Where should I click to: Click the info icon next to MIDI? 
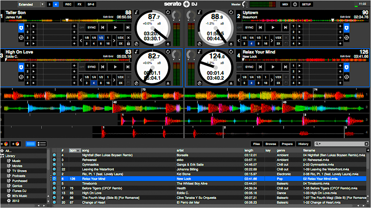(295, 4)
